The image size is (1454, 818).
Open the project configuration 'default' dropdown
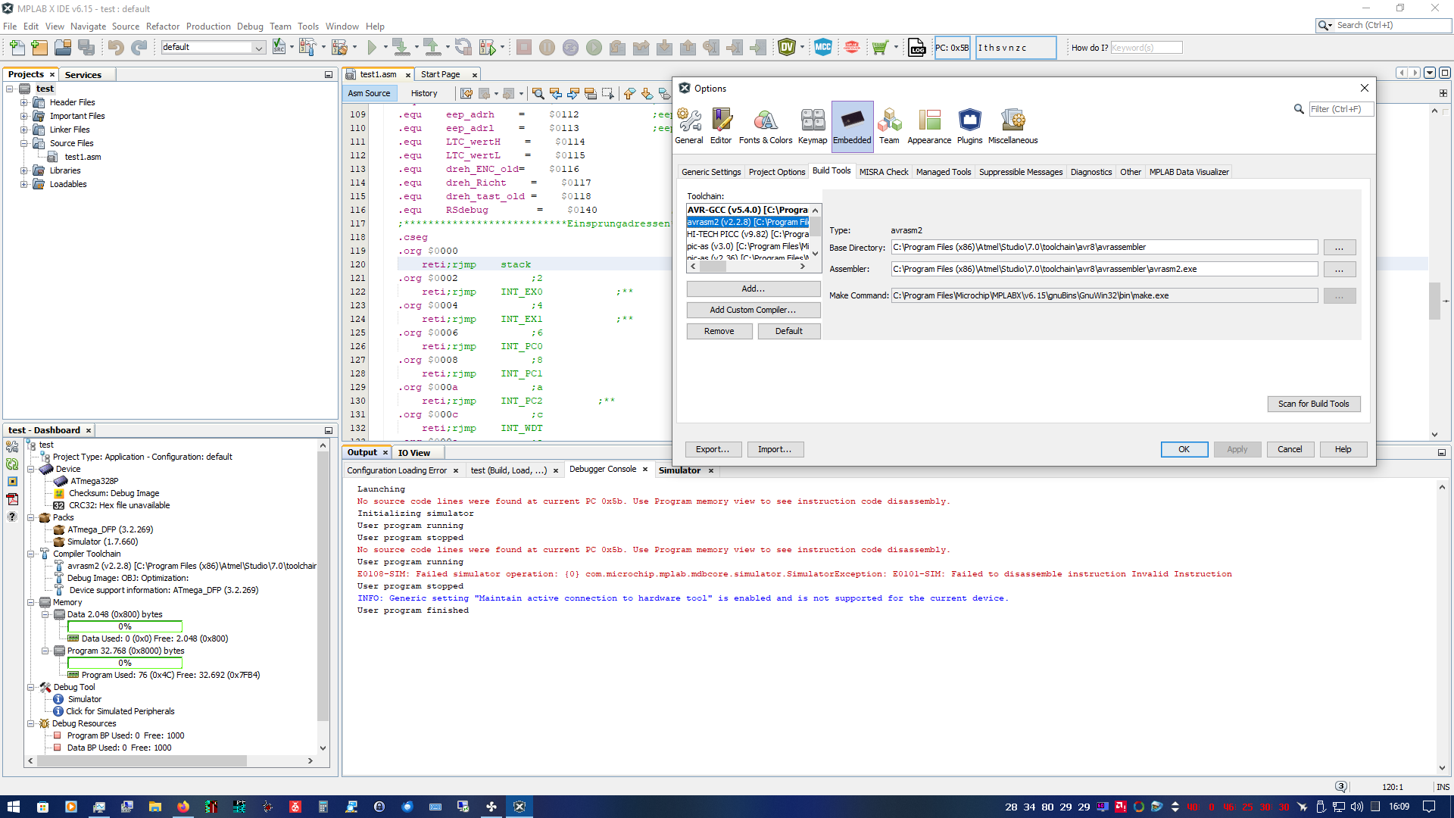point(214,47)
